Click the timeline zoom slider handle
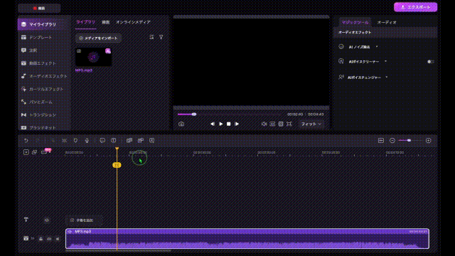The image size is (455, 256). pos(409,141)
